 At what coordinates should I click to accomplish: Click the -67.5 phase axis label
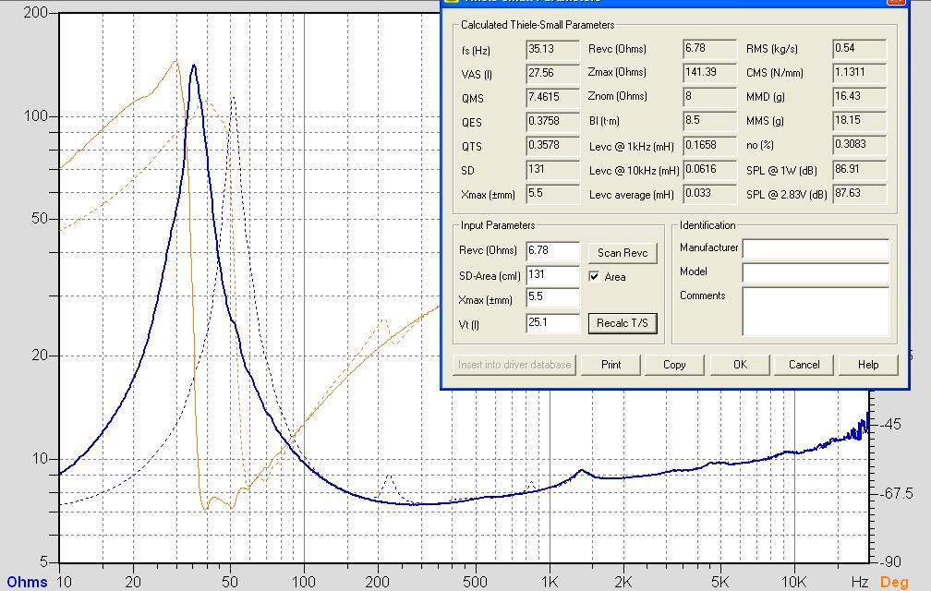point(895,494)
